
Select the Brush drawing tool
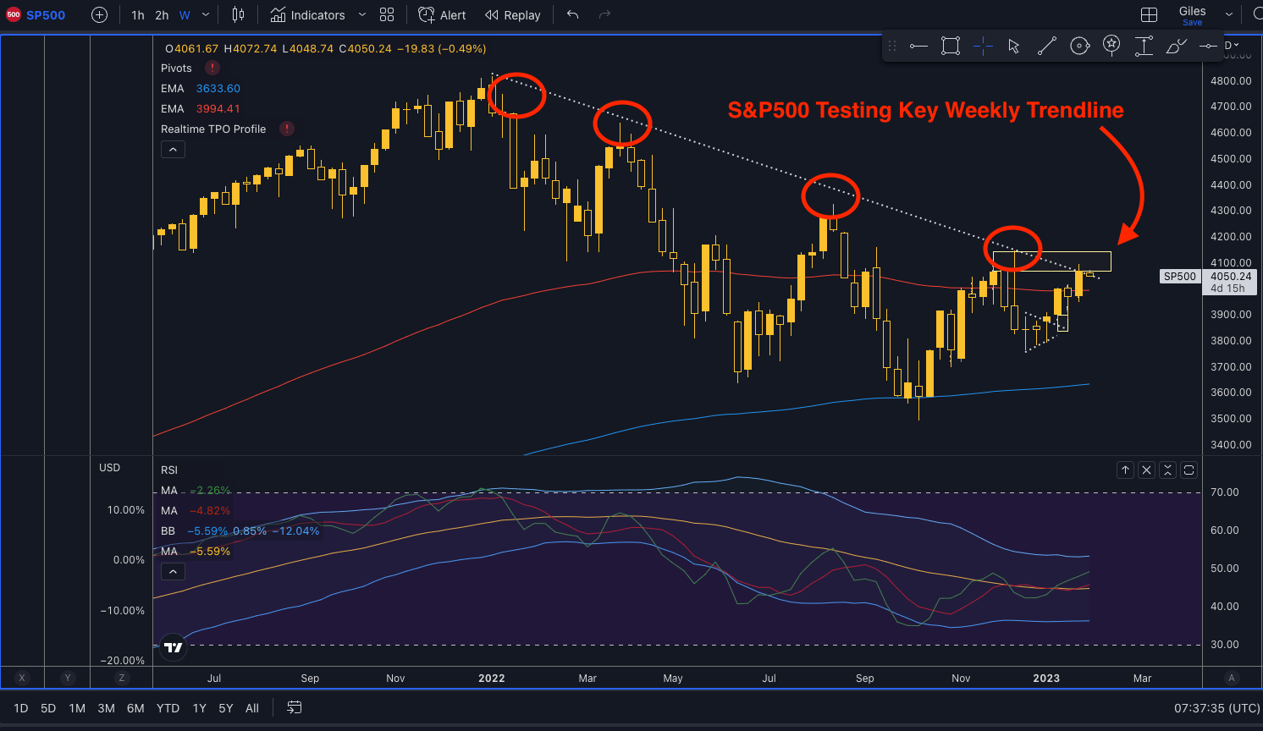(1176, 47)
